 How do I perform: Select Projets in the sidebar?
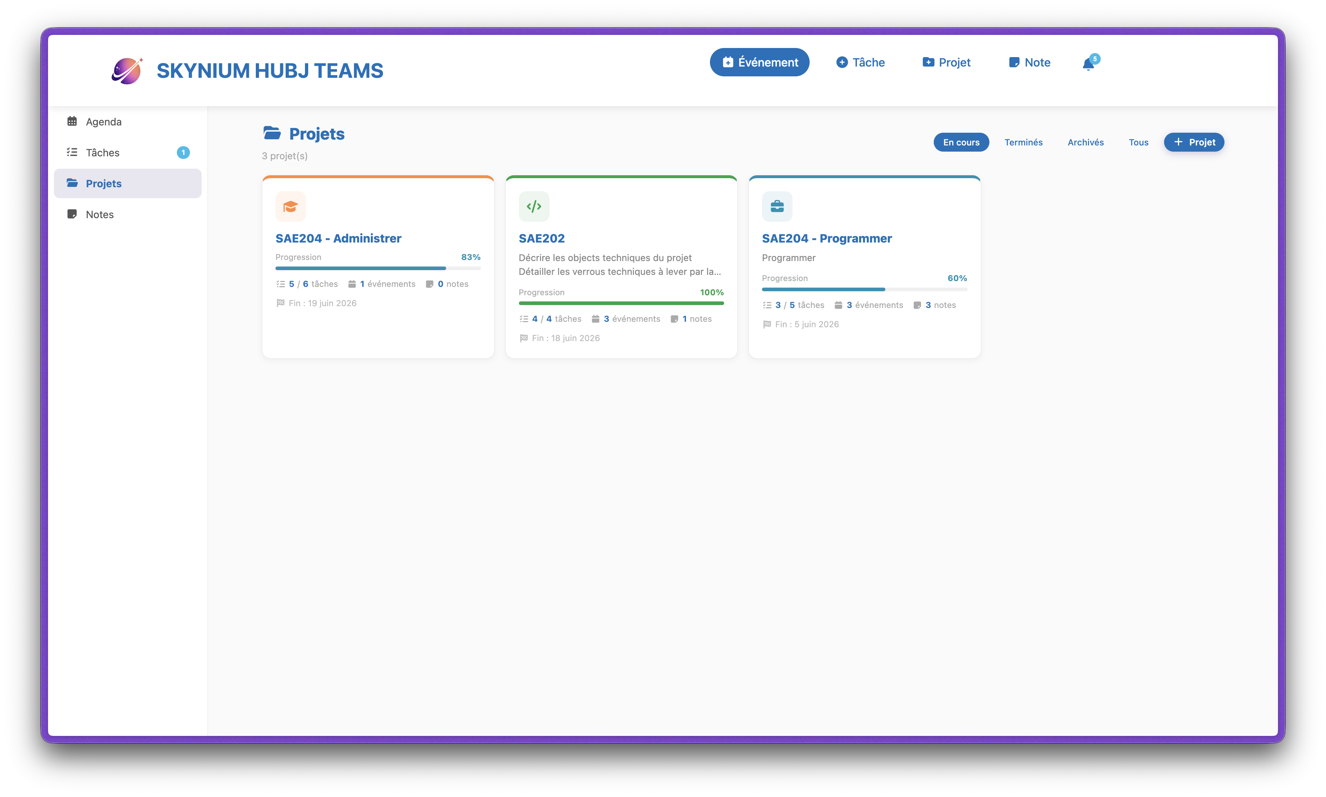(x=127, y=183)
